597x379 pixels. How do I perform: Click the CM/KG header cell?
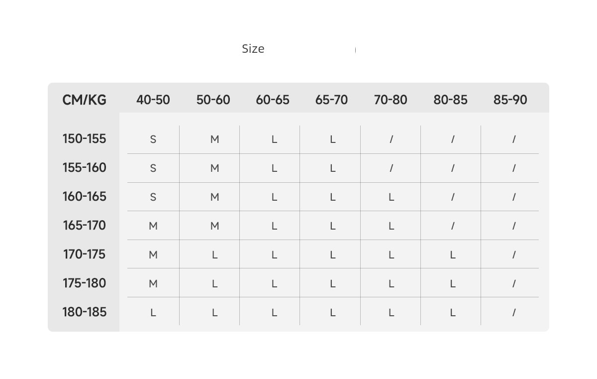click(x=84, y=100)
